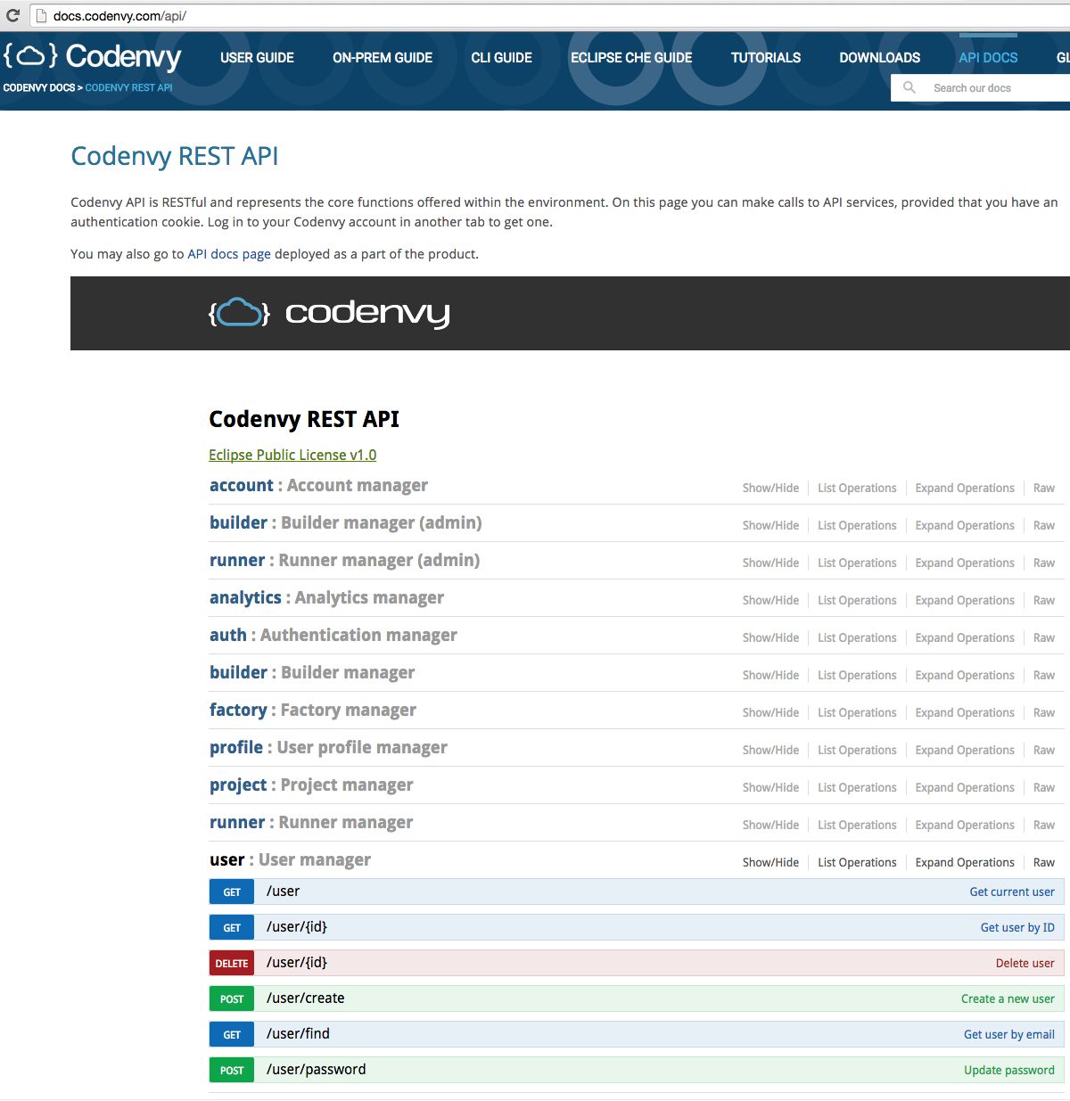1070x1101 pixels.
Task: Expand the factory Factory manager section
Action: point(313,711)
